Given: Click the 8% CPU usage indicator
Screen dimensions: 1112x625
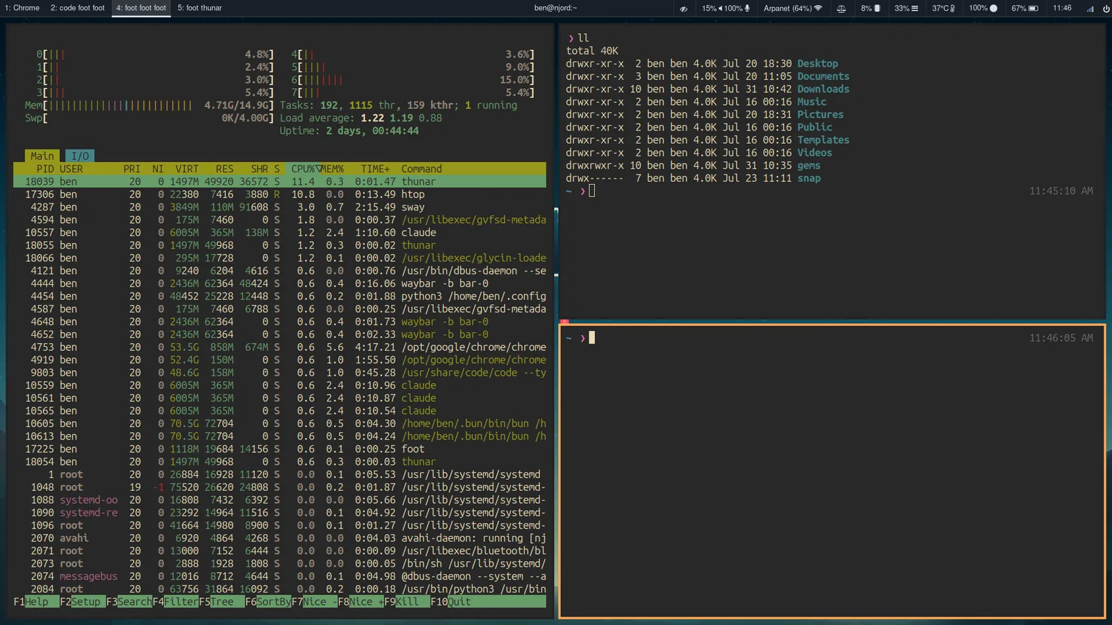Looking at the screenshot, I should pyautogui.click(x=870, y=8).
